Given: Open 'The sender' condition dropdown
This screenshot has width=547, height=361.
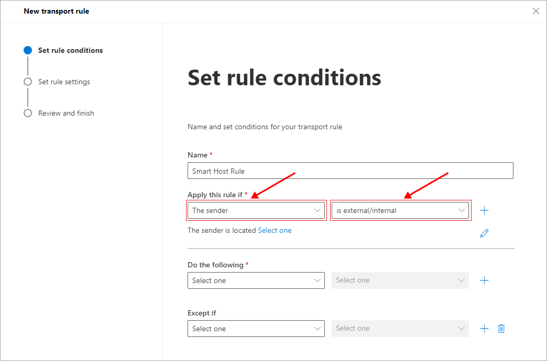Looking at the screenshot, I should point(256,210).
